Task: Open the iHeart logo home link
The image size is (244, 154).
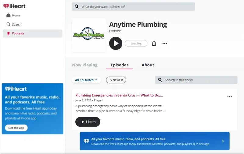Action: tap(14, 6)
